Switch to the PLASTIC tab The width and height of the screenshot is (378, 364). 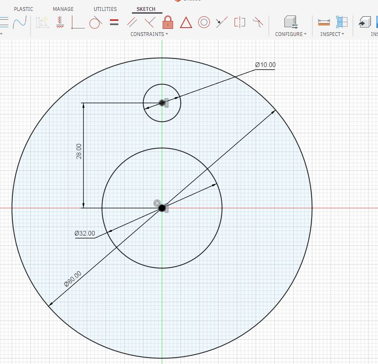(x=23, y=9)
